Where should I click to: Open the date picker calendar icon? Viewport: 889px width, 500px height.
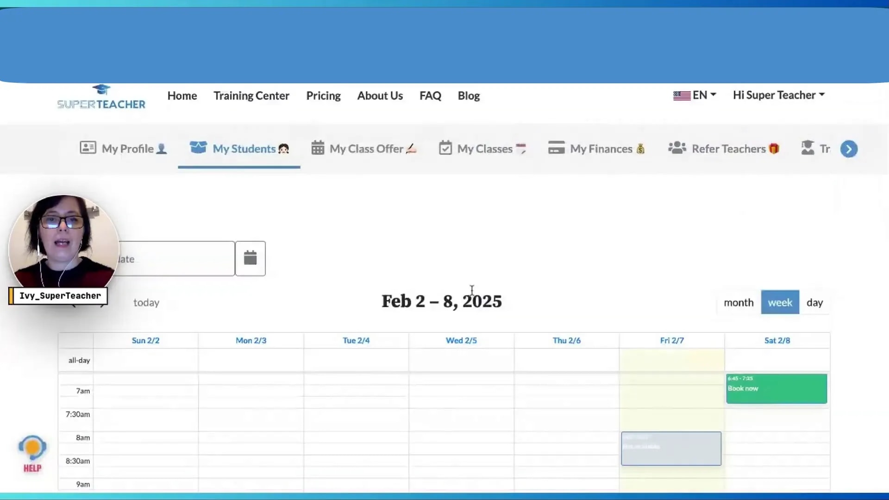point(250,258)
